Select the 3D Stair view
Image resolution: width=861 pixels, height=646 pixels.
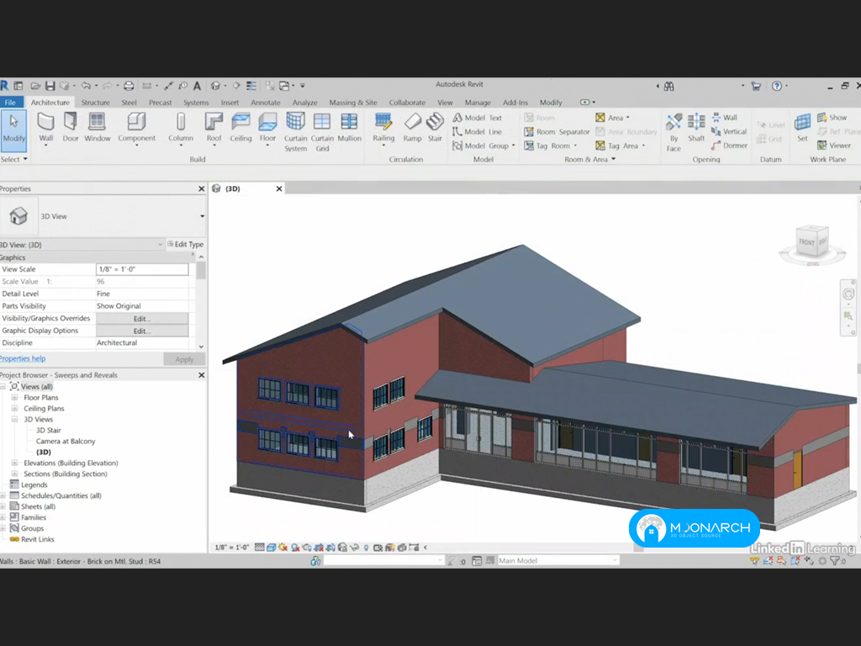pyautogui.click(x=48, y=430)
